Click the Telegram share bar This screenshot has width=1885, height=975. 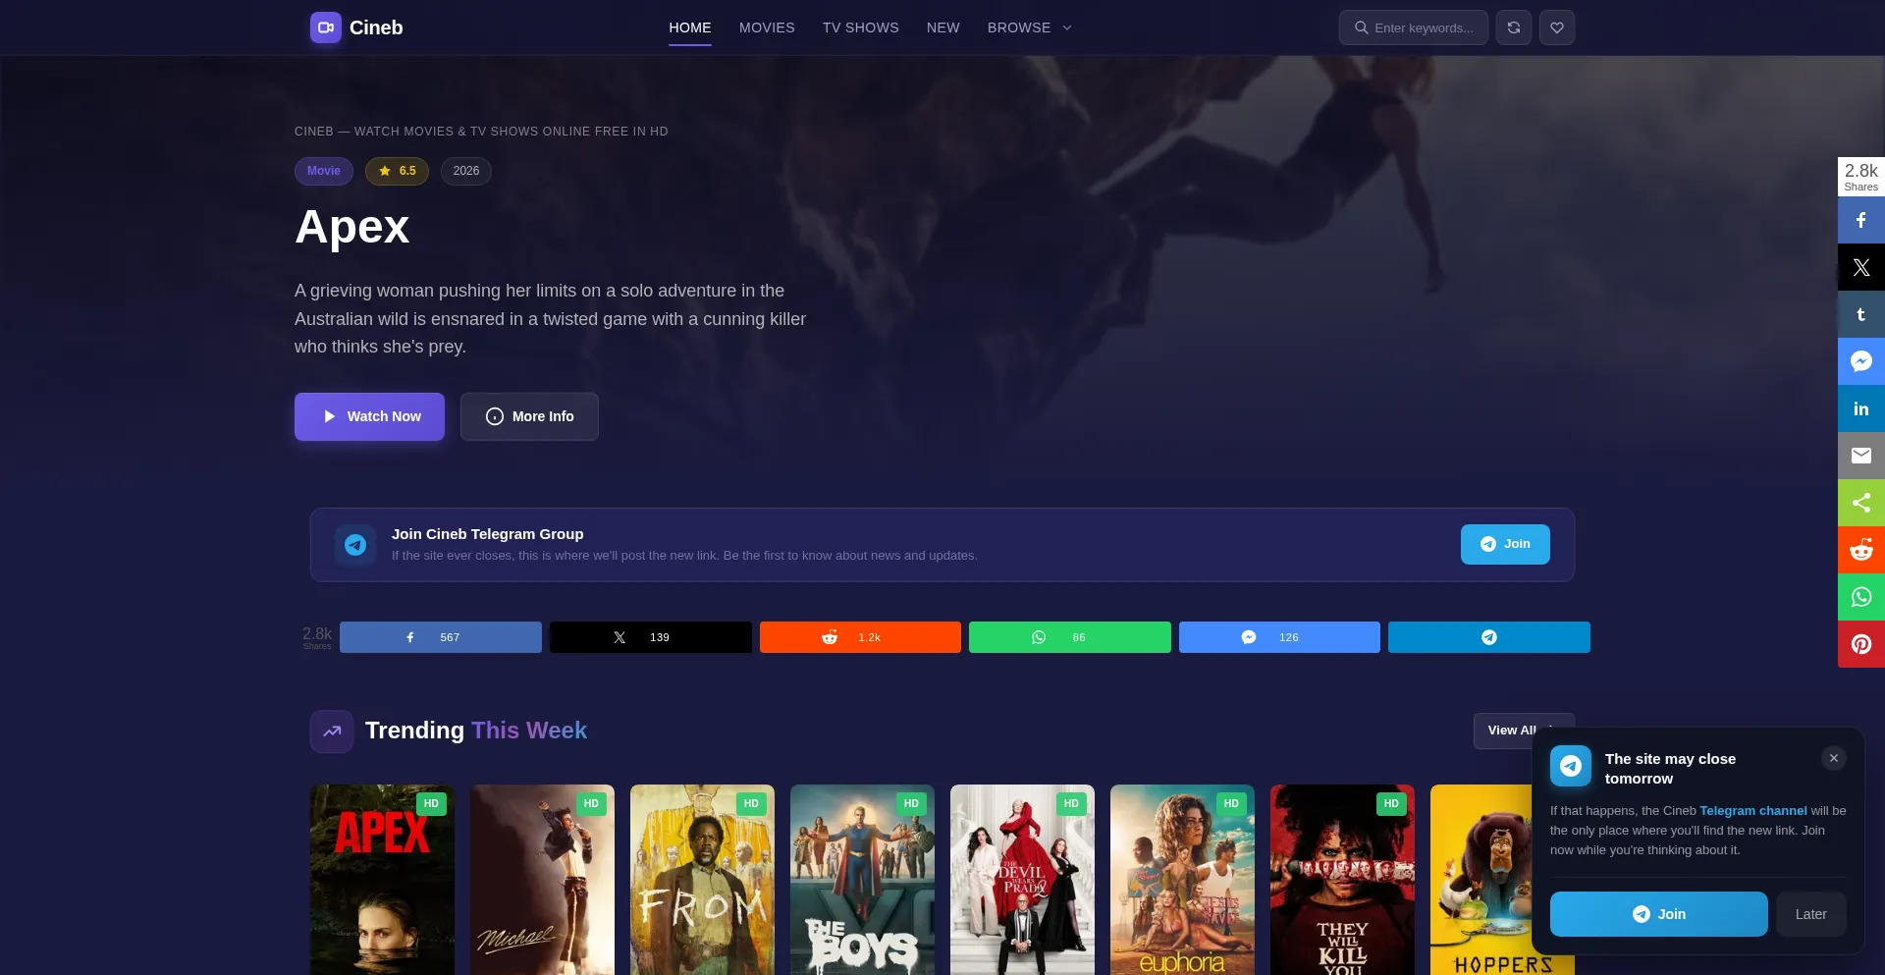[1489, 637]
